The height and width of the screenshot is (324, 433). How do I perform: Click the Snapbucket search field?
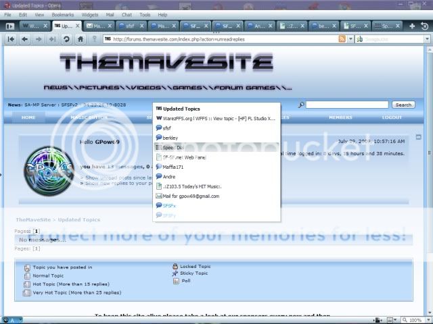tap(390, 39)
